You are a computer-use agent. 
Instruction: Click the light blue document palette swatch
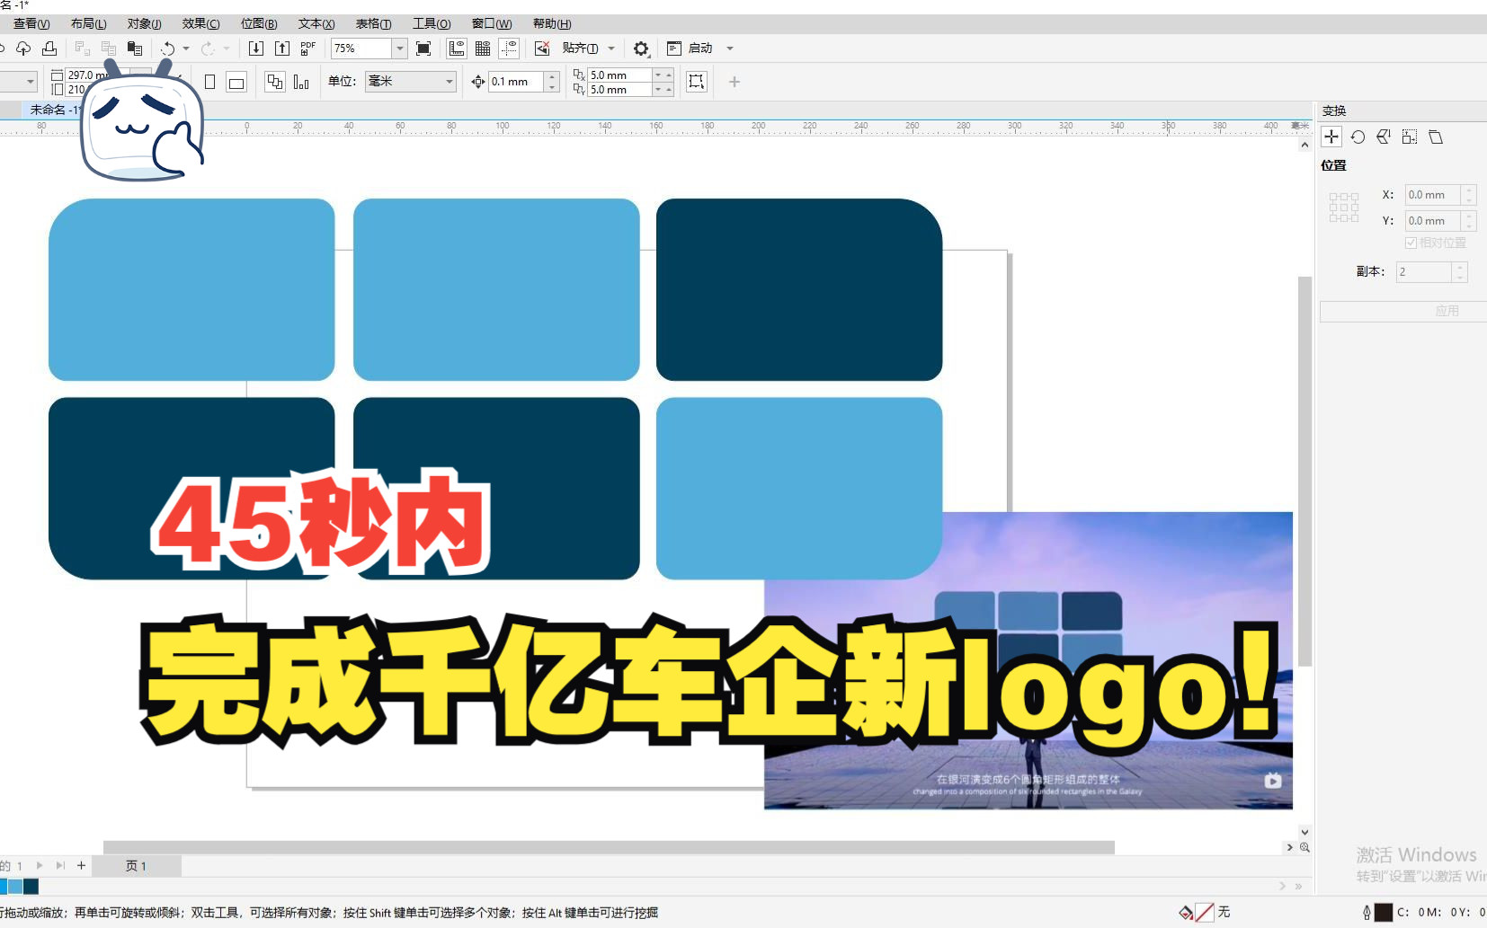pyautogui.click(x=15, y=887)
